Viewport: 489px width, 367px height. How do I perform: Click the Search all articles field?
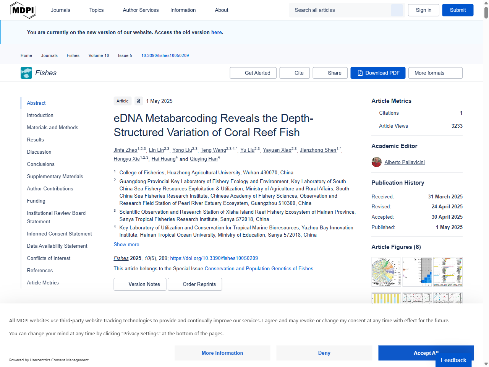(x=340, y=10)
